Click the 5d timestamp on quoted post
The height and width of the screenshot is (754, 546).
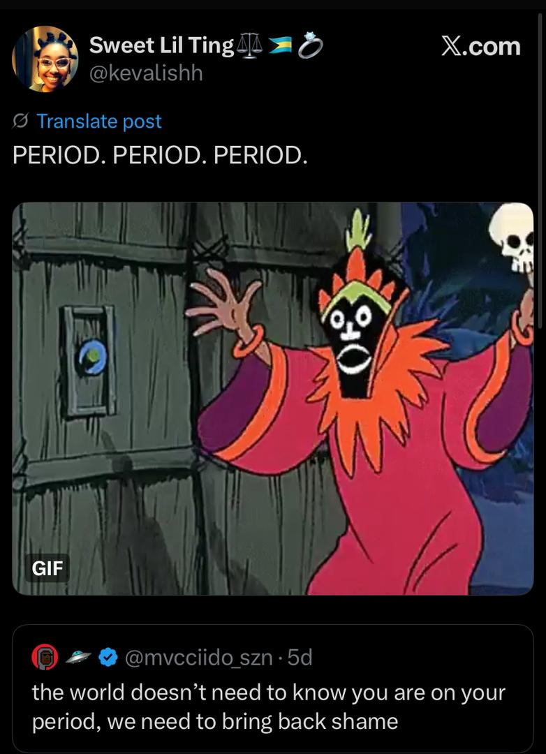[300, 658]
